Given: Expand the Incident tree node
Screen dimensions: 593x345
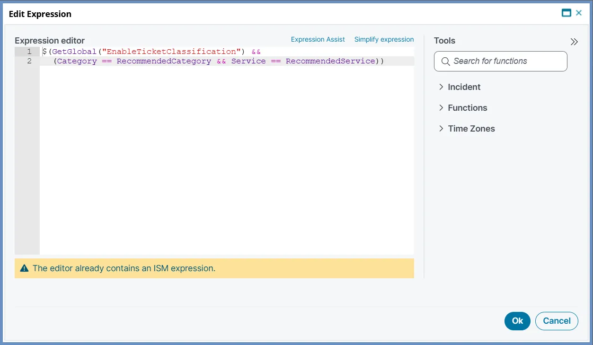Looking at the screenshot, I should click(441, 87).
